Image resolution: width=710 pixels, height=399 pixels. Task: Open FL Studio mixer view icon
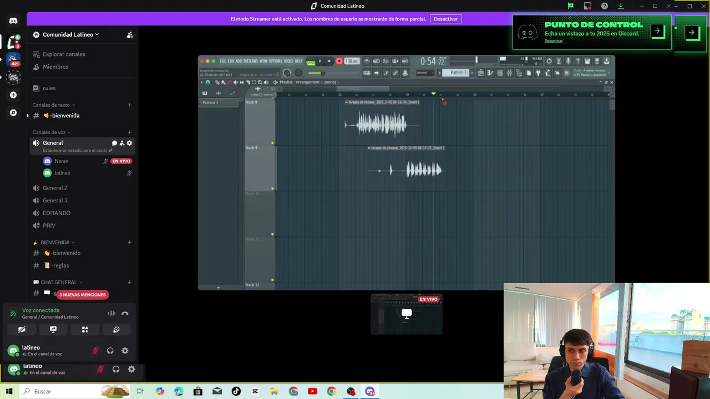tap(510, 73)
